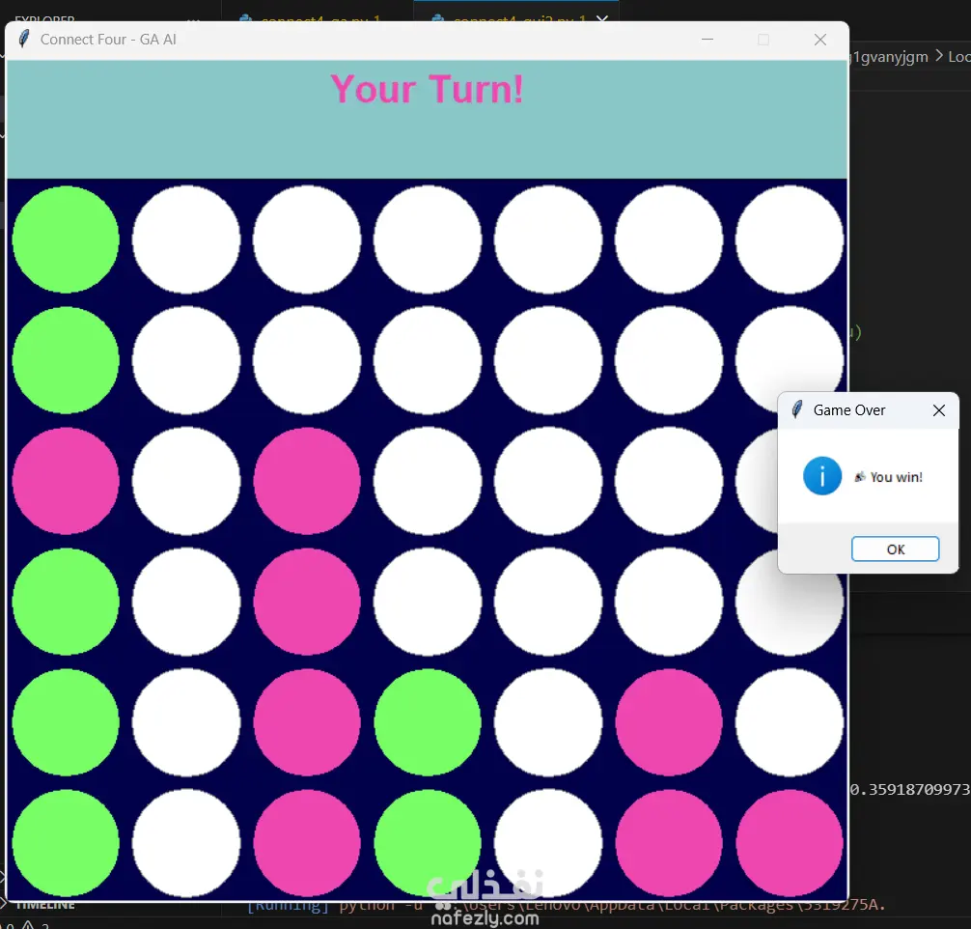Click the '1gvanyjgm' breadcrumb in VS Code

889,57
